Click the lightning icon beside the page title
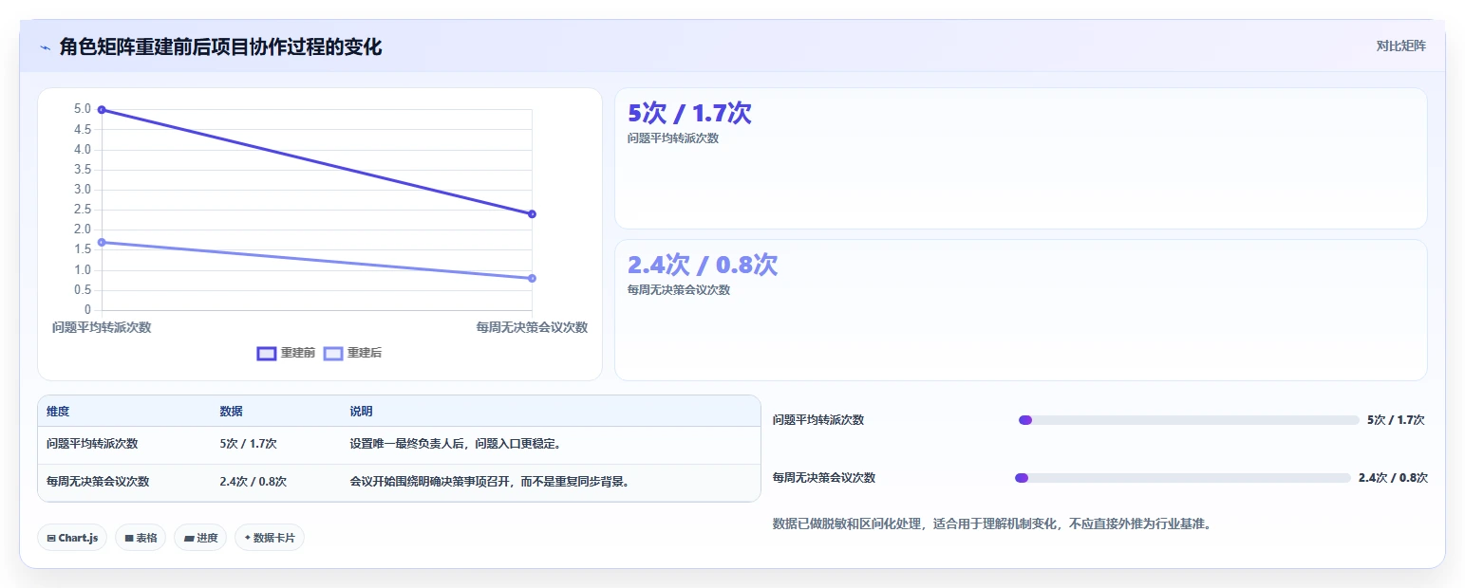The image size is (1465, 588). (x=45, y=47)
